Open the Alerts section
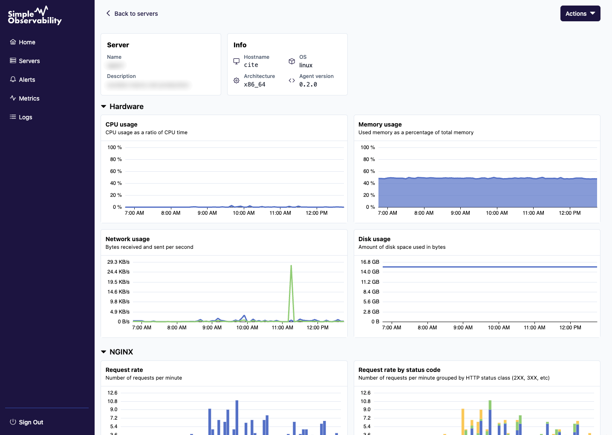 point(27,80)
